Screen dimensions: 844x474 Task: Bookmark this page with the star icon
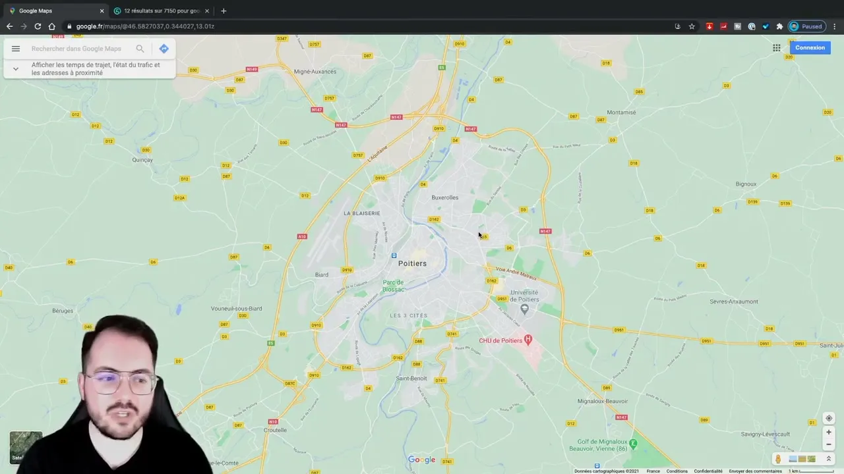pos(692,26)
